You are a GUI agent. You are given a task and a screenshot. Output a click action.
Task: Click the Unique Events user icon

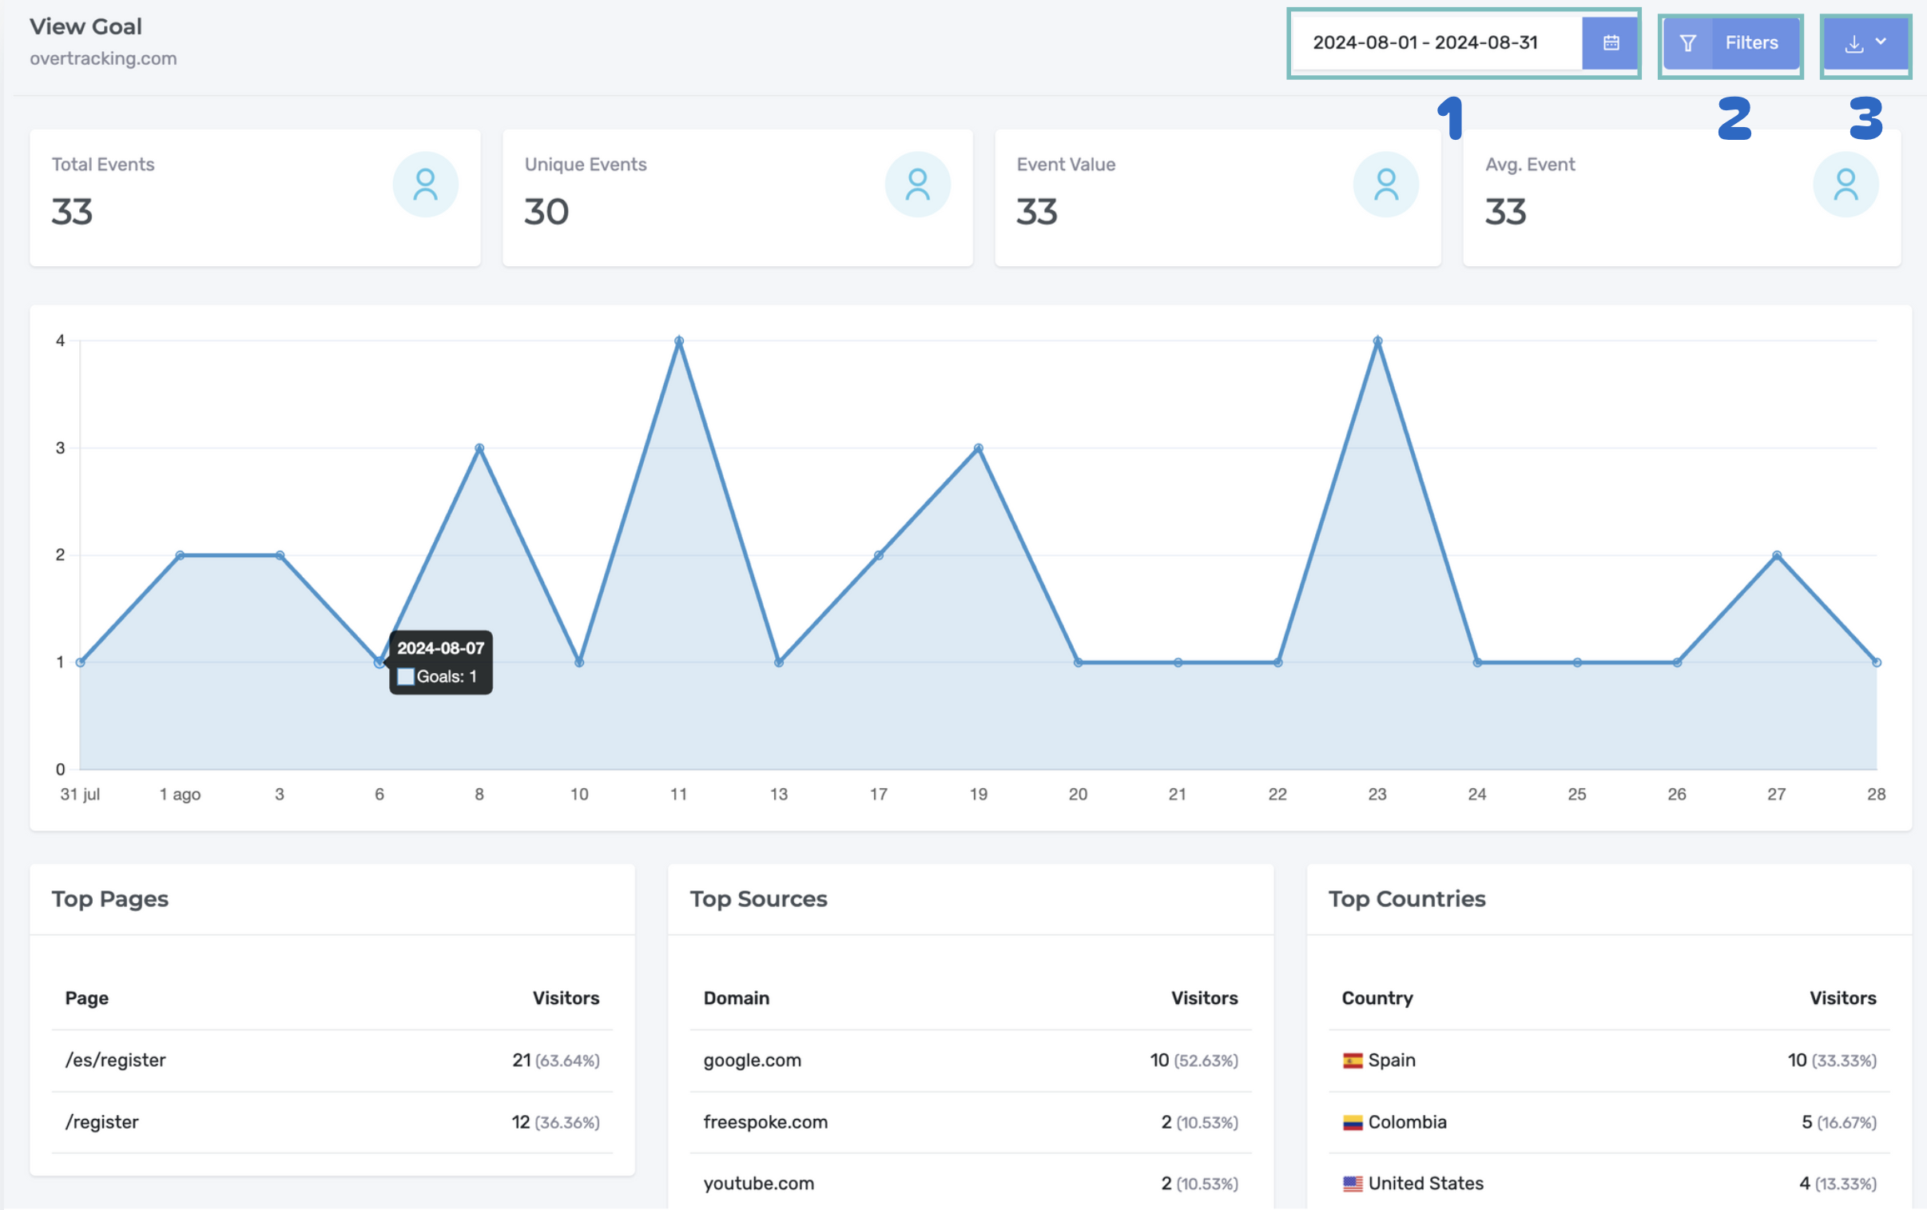(917, 185)
